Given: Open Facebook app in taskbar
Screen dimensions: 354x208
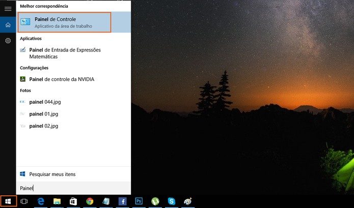Looking at the screenshot, I should [123, 201].
